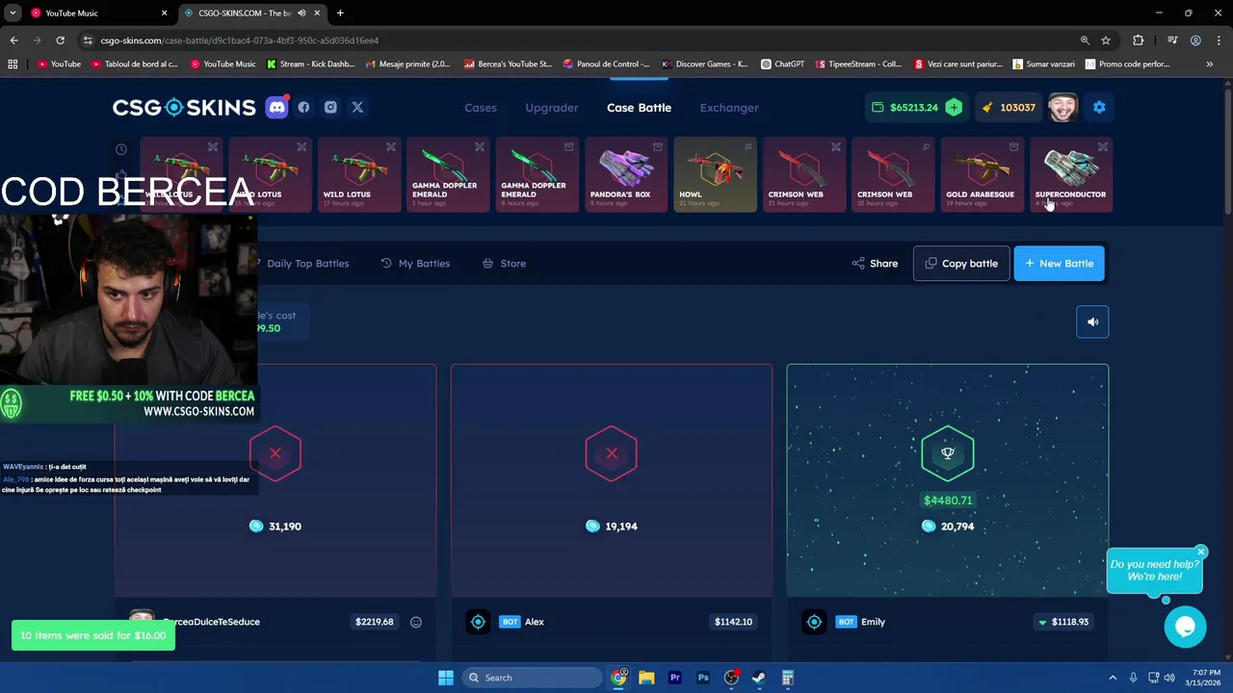
Task: Click Emily's $1118.93 value dropdown arrow
Action: [x=1042, y=623]
